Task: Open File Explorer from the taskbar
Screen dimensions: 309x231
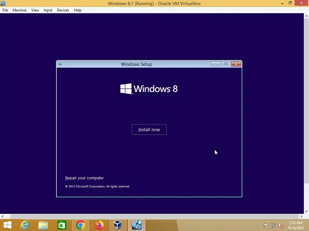Action: tap(43, 225)
